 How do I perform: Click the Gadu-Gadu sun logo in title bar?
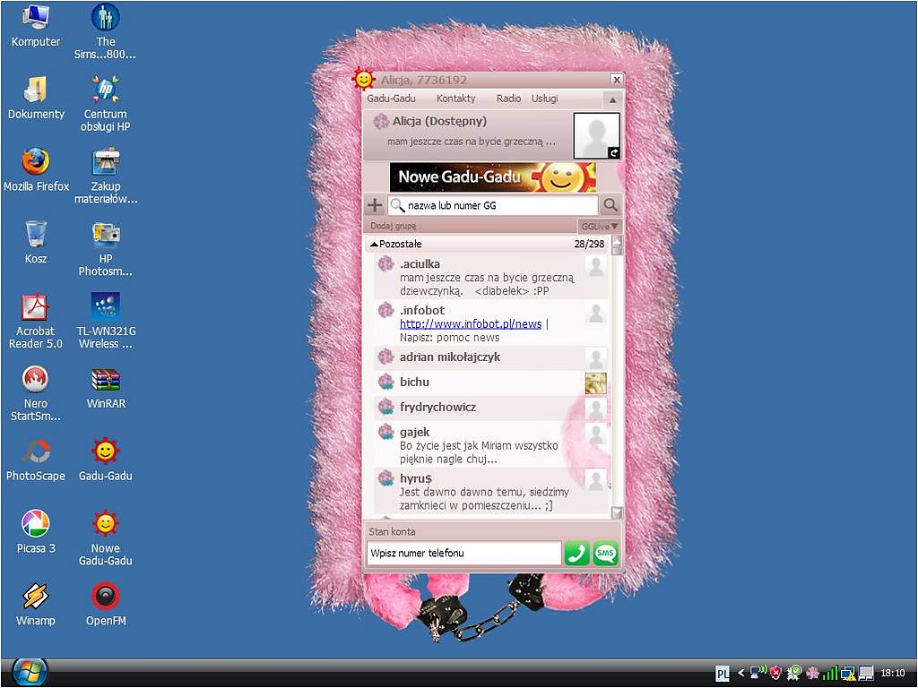click(363, 79)
